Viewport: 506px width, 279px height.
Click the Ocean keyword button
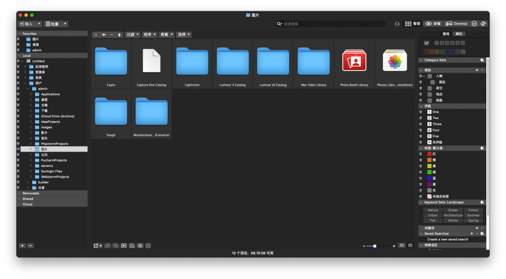[x=453, y=210]
